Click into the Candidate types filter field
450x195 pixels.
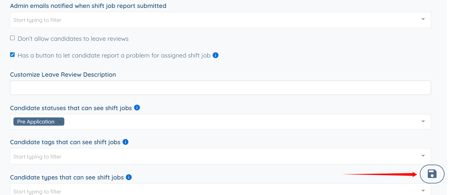183,191
